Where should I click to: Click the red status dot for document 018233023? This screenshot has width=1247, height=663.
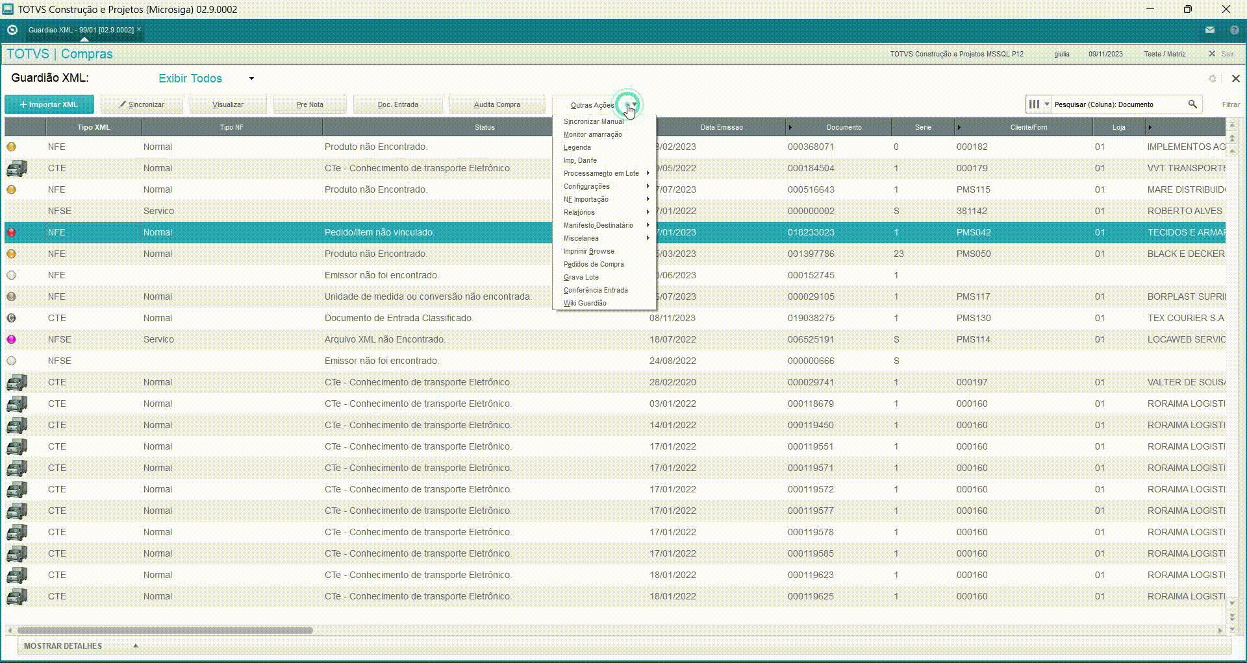[x=11, y=232]
